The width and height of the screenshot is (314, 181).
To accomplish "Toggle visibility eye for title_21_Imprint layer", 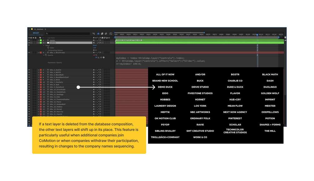I will (x=29, y=114).
